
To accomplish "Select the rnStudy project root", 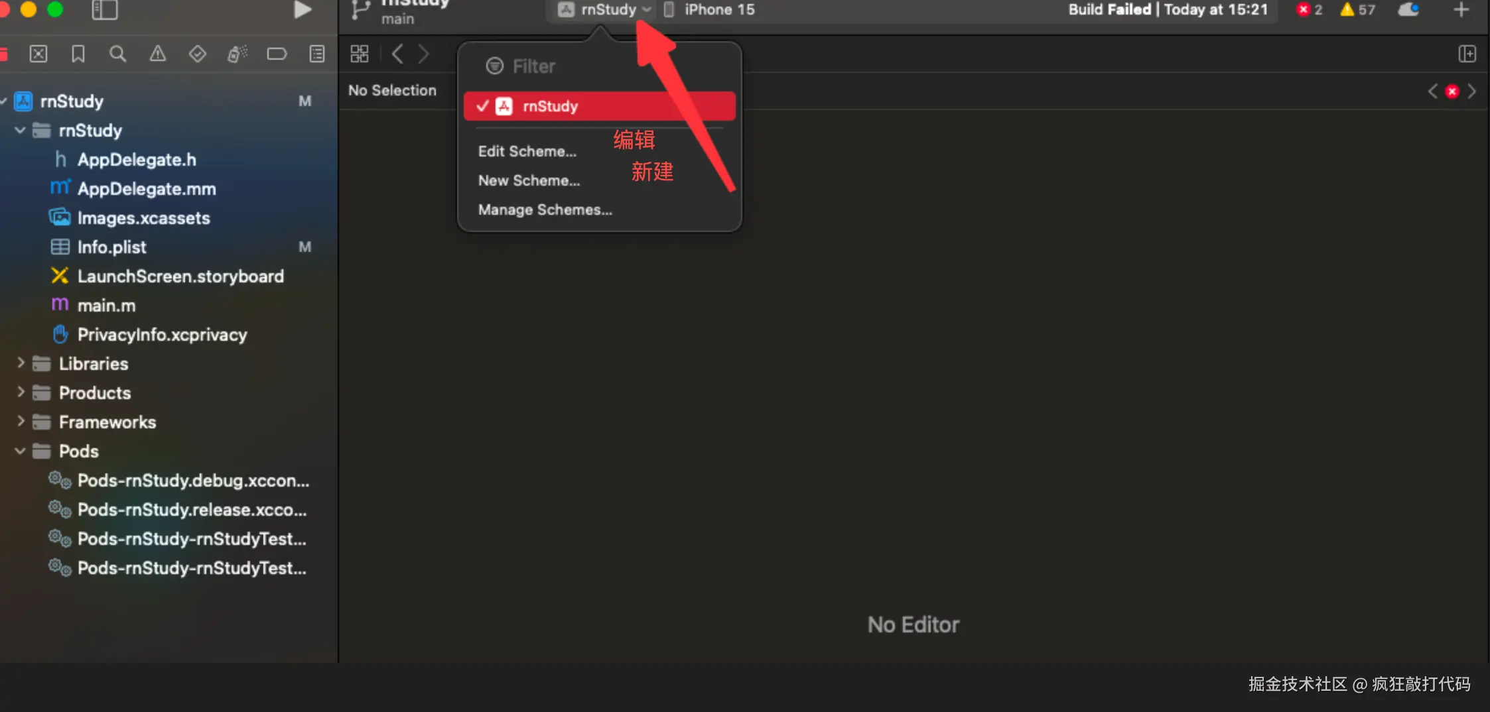I will coord(72,101).
